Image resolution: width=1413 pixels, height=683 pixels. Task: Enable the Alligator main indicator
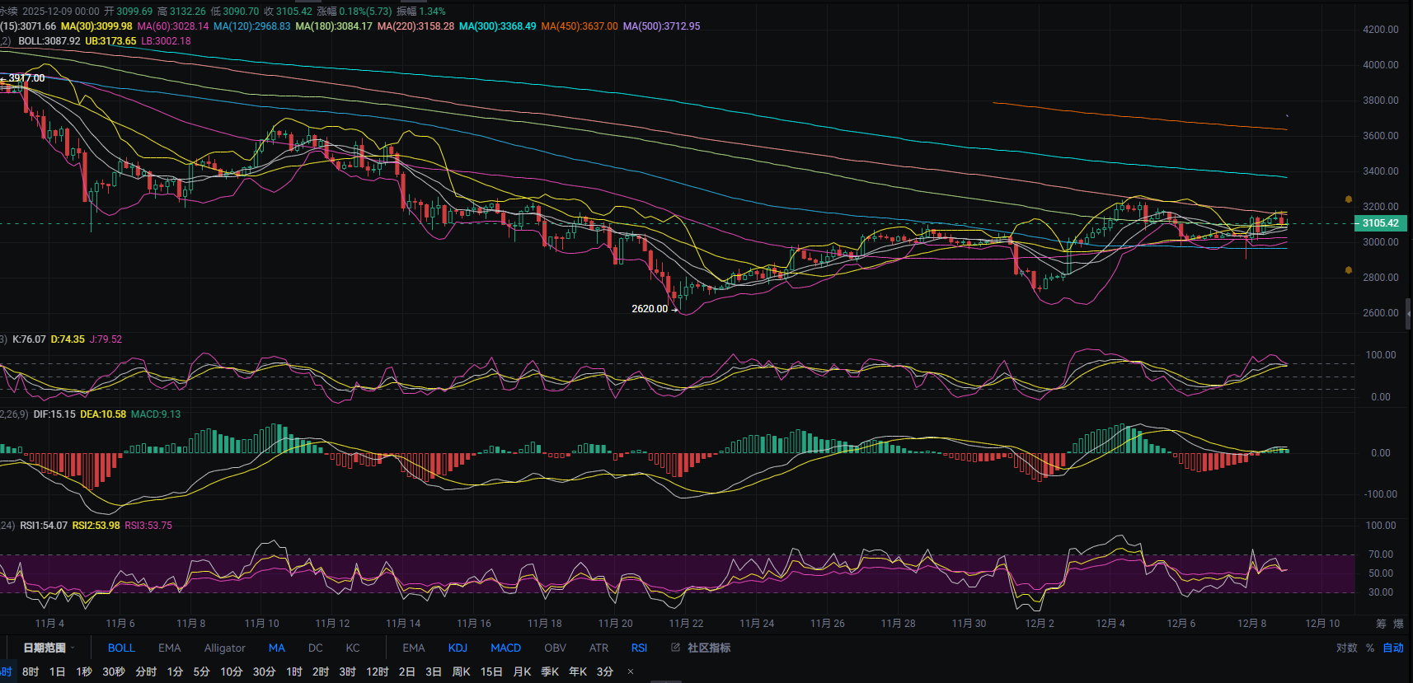224,648
